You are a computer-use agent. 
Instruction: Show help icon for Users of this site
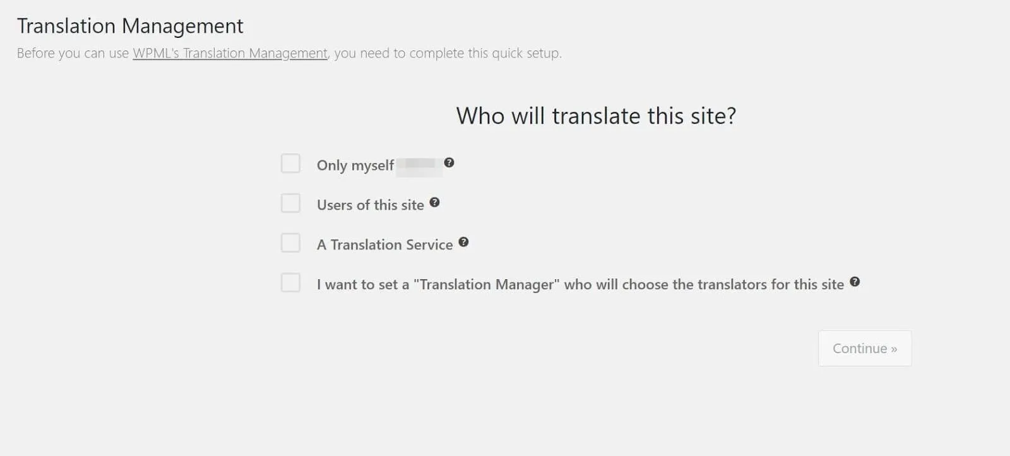[434, 202]
